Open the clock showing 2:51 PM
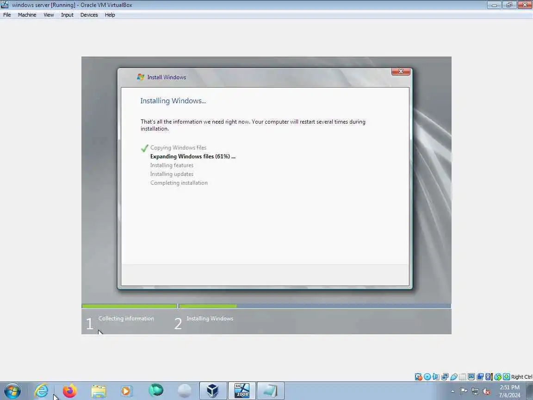 tap(509, 391)
